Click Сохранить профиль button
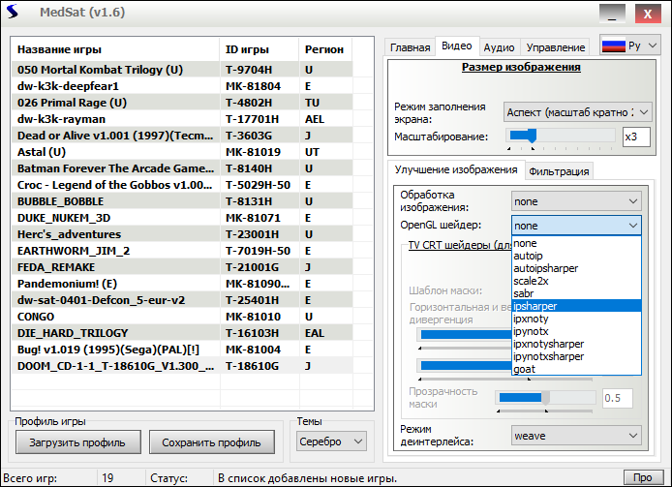Screen dimensions: 672x487 (x=212, y=442)
